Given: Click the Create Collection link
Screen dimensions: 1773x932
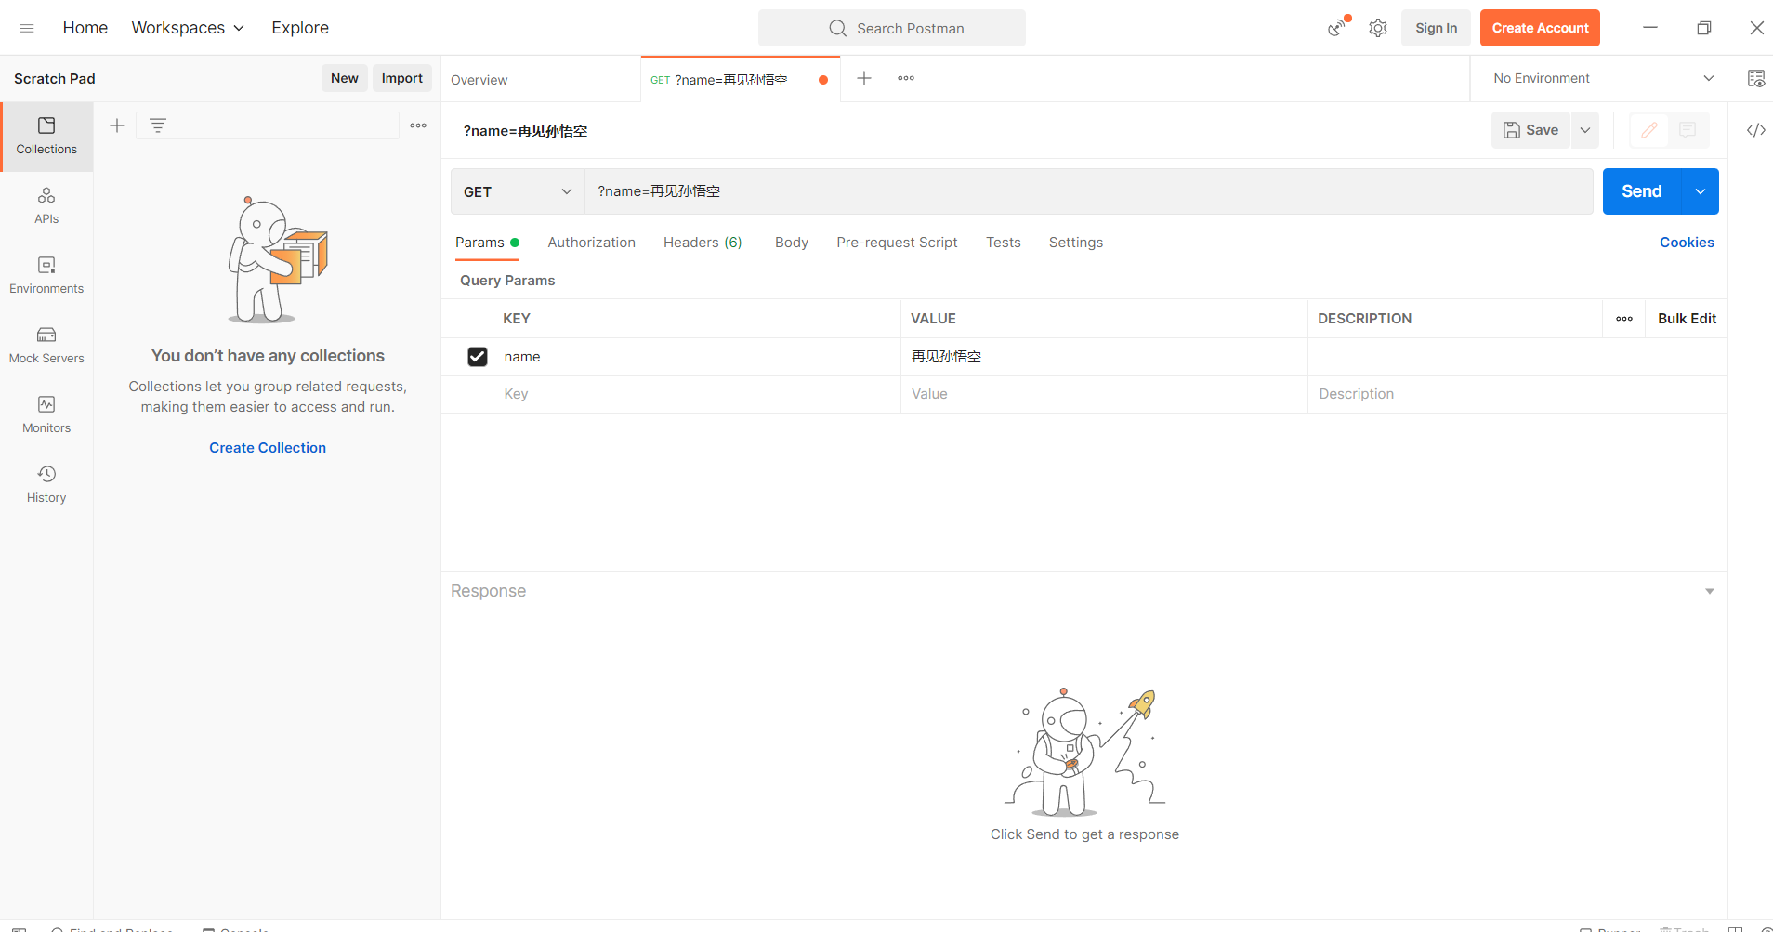Looking at the screenshot, I should [268, 448].
